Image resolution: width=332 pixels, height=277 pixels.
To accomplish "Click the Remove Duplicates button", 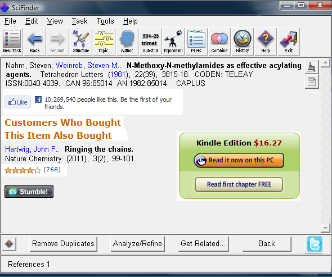I will click(64, 244).
